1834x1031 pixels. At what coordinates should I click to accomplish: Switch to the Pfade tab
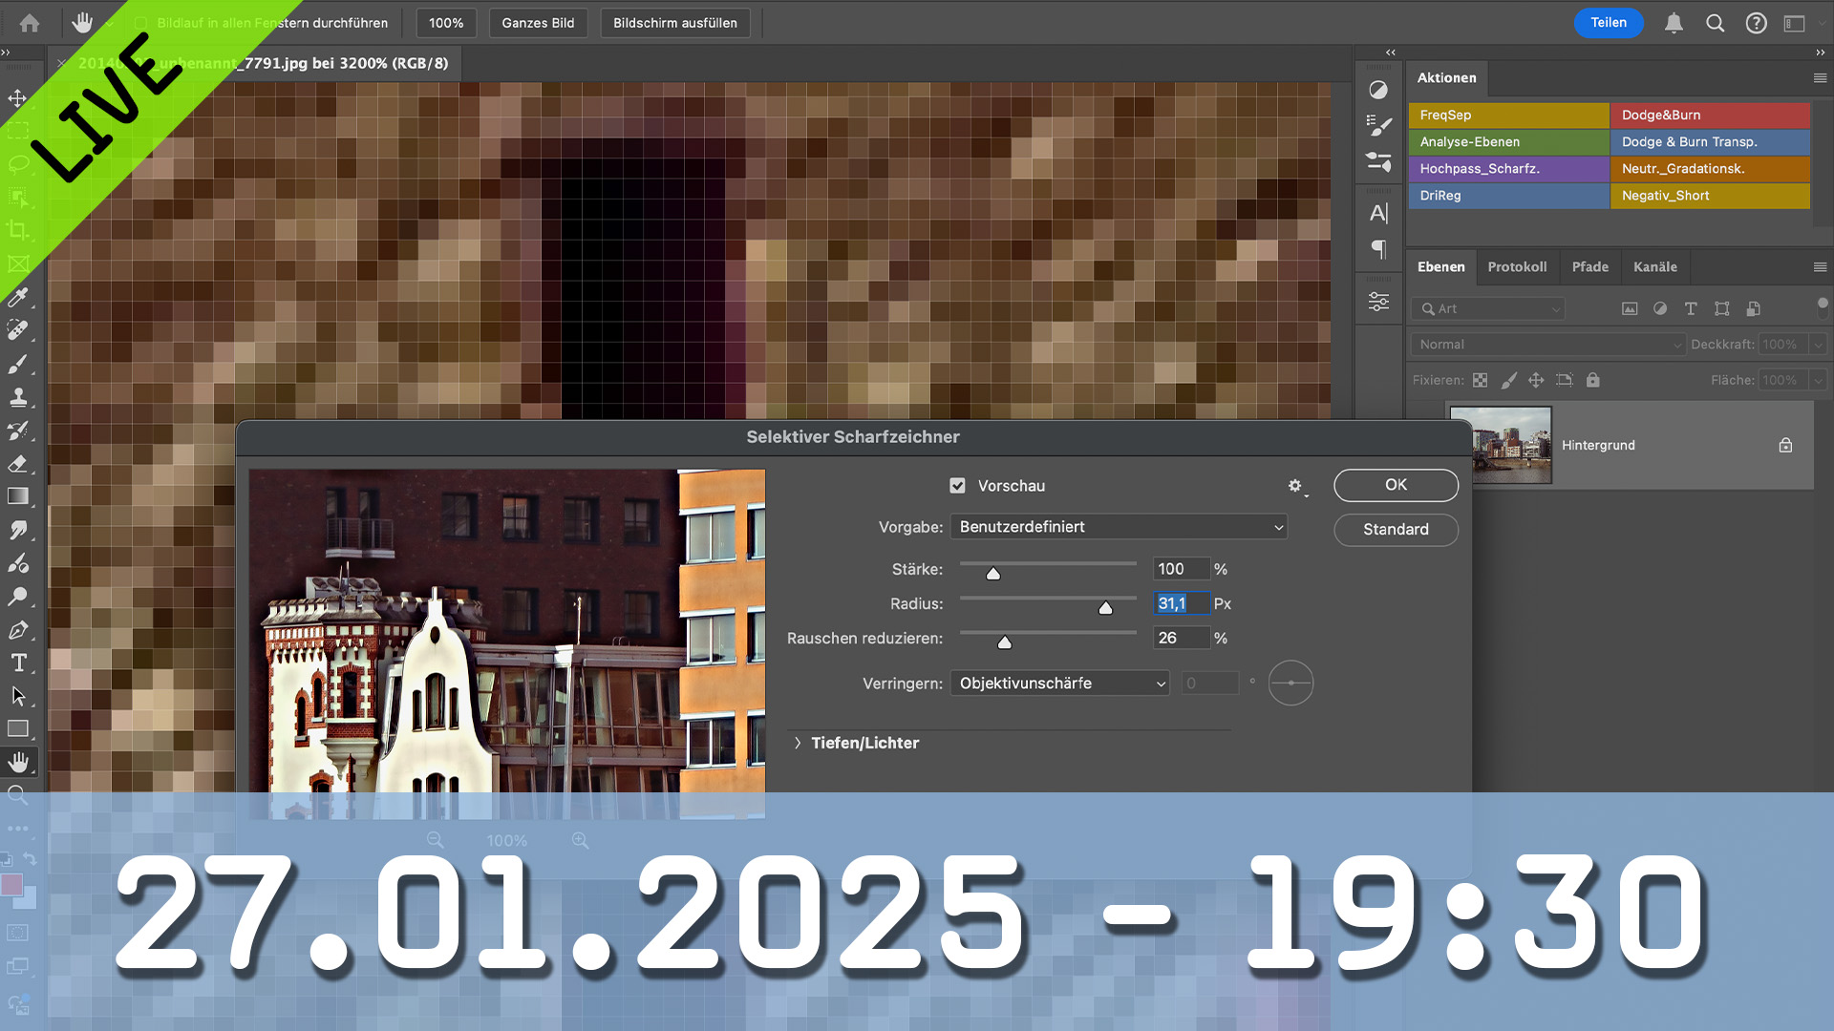(x=1589, y=267)
